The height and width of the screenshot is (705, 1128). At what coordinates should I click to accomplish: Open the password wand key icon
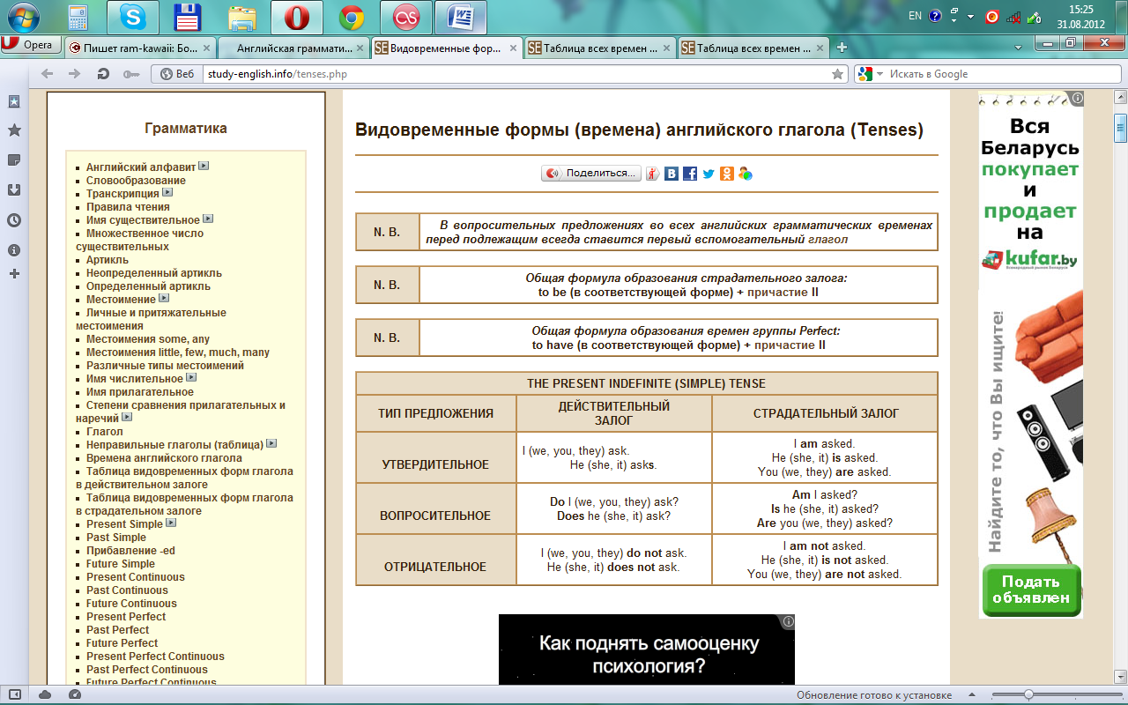click(x=131, y=74)
